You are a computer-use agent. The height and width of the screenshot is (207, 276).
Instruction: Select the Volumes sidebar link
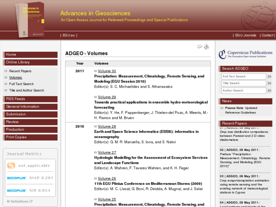coord(16,77)
